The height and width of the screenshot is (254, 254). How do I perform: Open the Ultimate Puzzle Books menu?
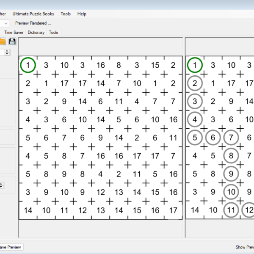pyautogui.click(x=33, y=14)
